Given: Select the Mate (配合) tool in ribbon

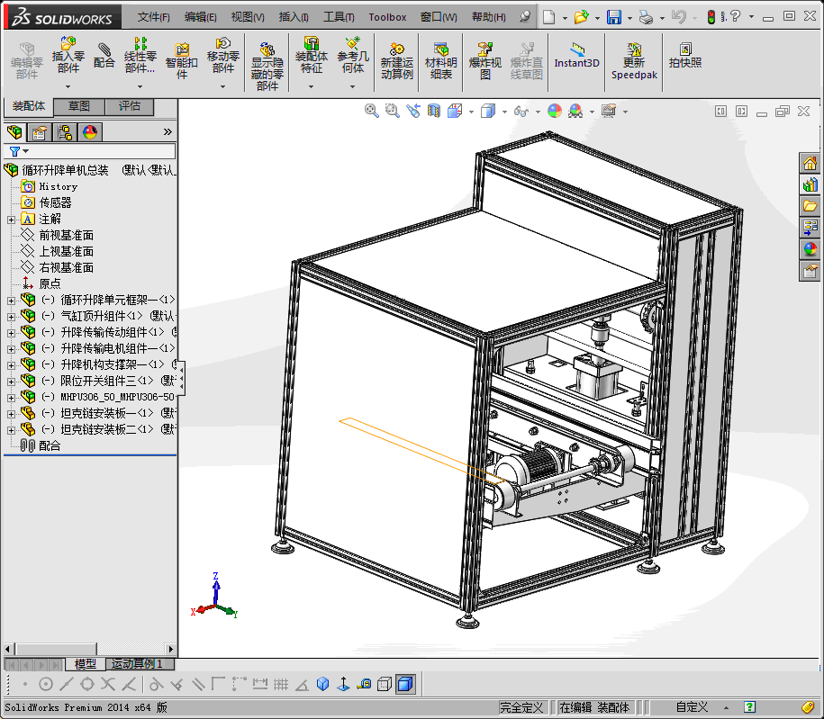Looking at the screenshot, I should coord(104,56).
